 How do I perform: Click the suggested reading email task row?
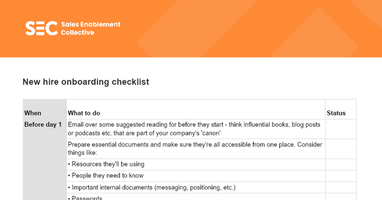tap(196, 129)
